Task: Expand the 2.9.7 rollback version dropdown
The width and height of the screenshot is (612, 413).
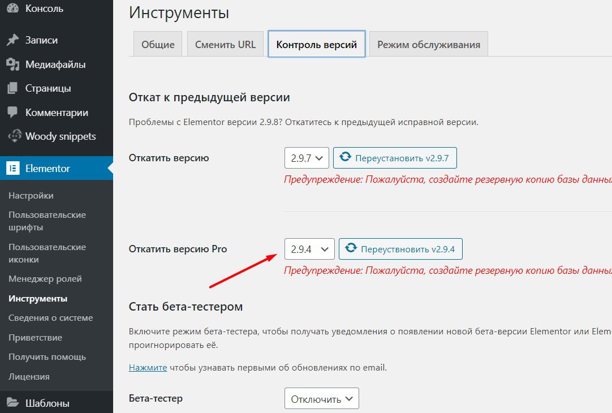Action: [x=307, y=158]
